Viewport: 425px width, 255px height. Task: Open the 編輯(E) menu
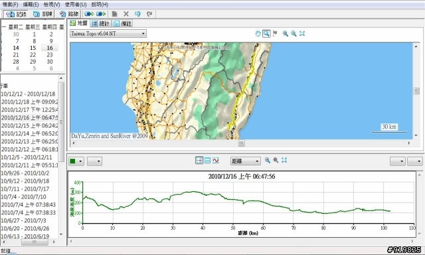pyautogui.click(x=31, y=5)
